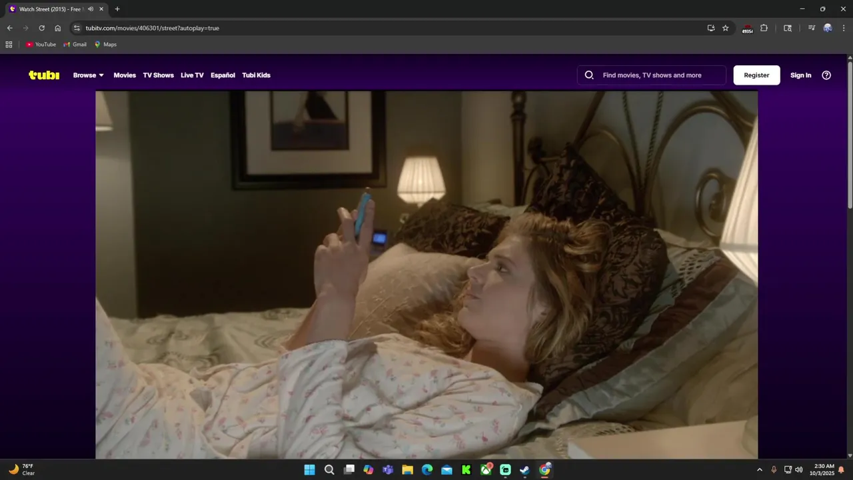Viewport: 853px width, 480px height.
Task: Open the browser home page
Action: tap(57, 28)
